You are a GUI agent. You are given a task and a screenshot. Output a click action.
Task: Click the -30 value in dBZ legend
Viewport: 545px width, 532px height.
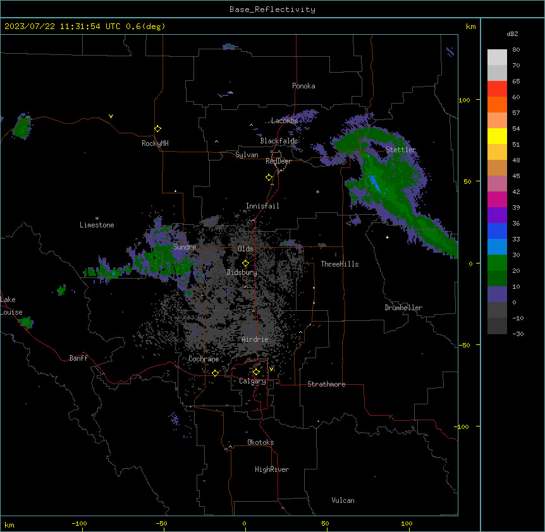518,334
